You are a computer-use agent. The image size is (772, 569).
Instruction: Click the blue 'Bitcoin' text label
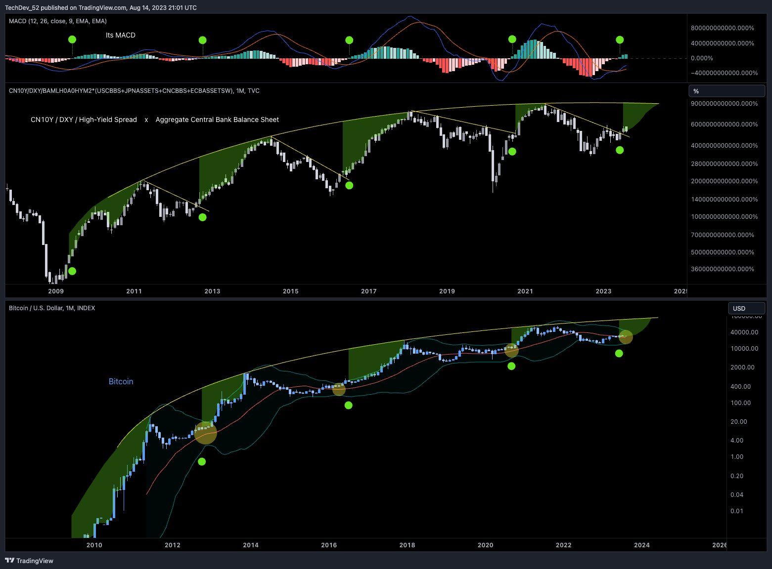[x=121, y=381]
